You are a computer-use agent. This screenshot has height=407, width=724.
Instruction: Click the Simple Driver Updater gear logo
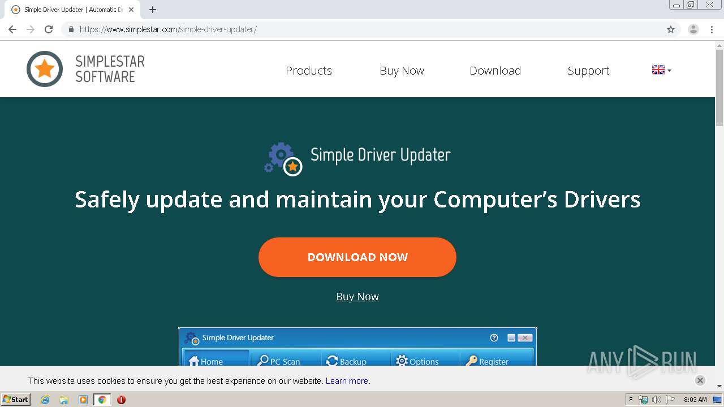tap(283, 159)
